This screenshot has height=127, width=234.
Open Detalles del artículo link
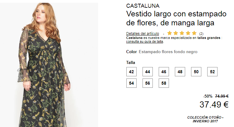coord(143,34)
